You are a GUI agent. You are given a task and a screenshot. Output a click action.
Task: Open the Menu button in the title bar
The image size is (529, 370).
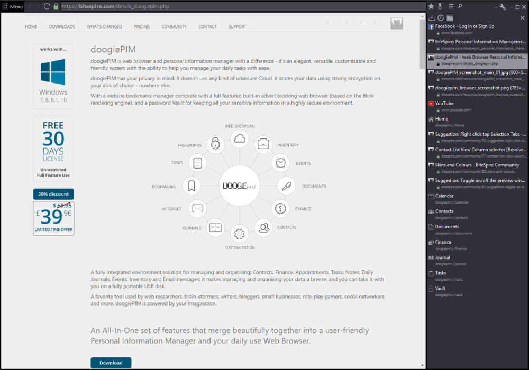click(13, 6)
